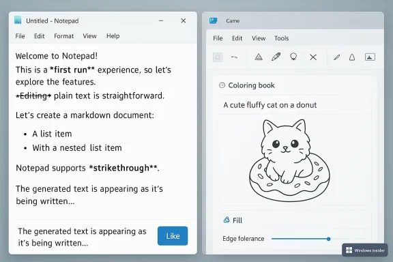Select the thick pencil tool
This screenshot has width=393, height=262.
point(276,57)
